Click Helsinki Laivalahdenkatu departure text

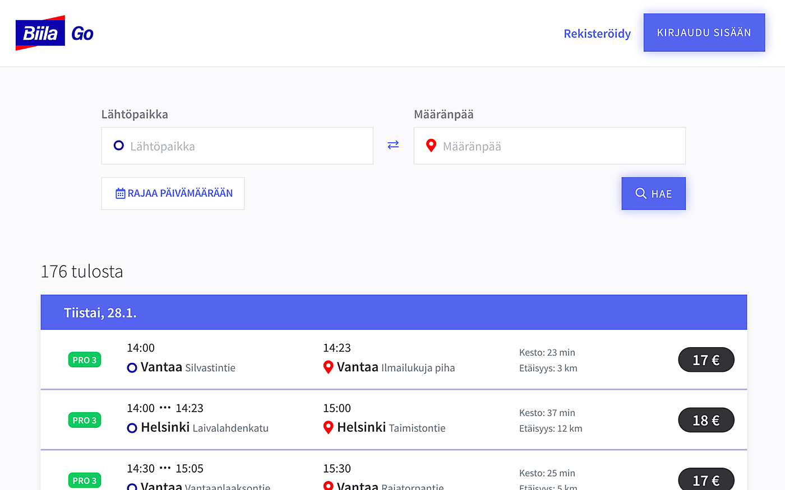[205, 427]
